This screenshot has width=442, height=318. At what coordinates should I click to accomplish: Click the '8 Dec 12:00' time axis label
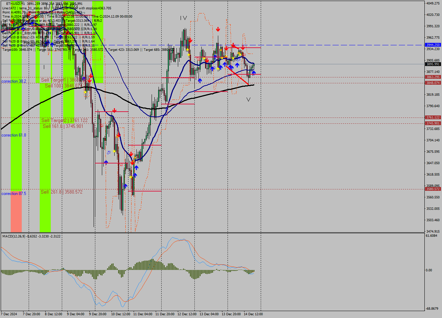coord(54,314)
